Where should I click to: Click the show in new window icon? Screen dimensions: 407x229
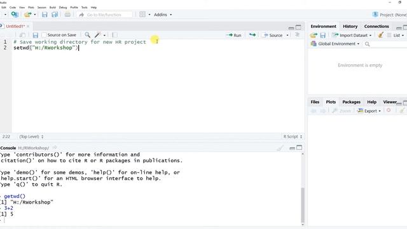click(22, 35)
